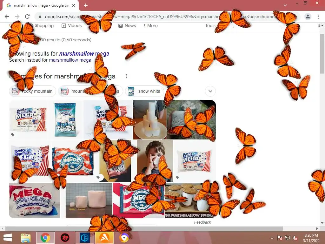
Task: Expand more image filter chips
Action: pyautogui.click(x=210, y=91)
